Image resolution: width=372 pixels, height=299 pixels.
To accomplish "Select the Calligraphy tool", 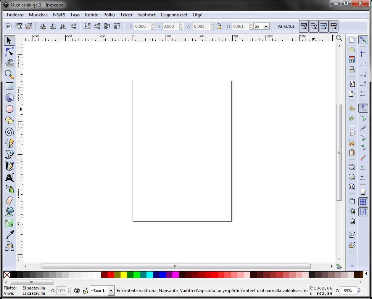I will click(x=10, y=166).
